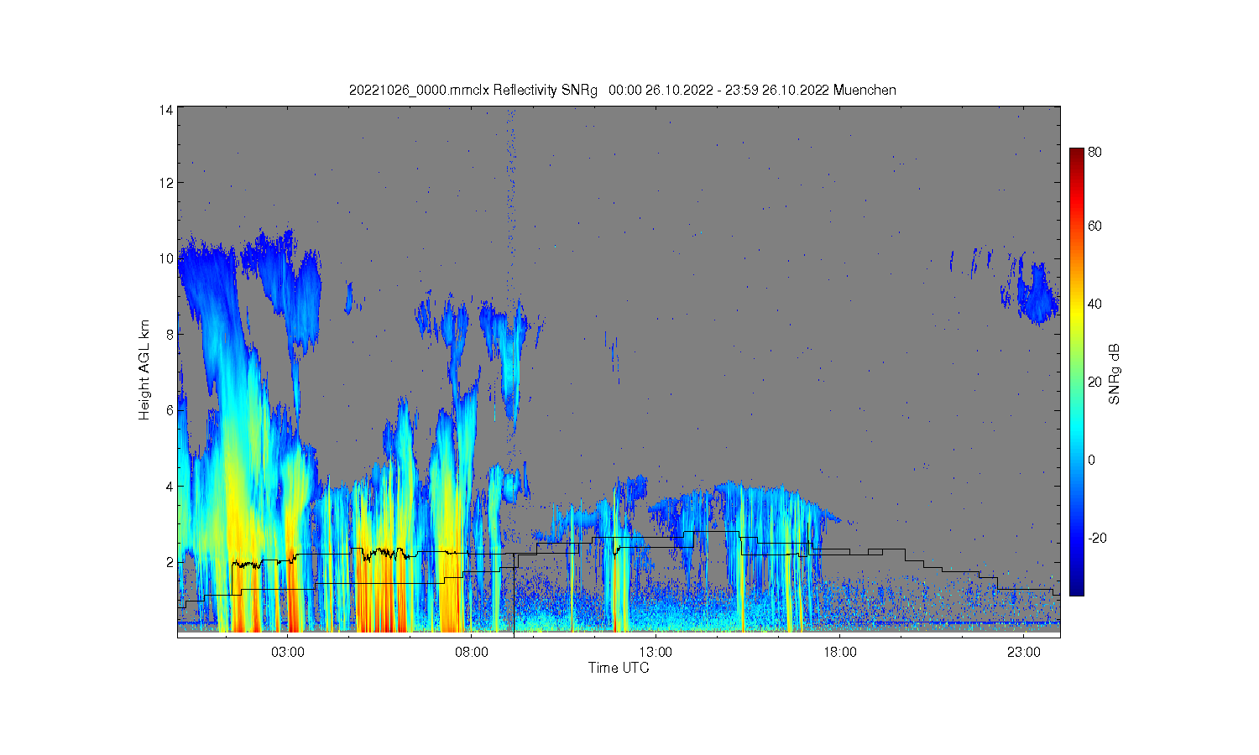Click the 18:00 time tick label

(x=839, y=652)
